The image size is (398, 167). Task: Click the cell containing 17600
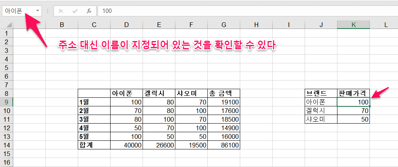coord(224,111)
